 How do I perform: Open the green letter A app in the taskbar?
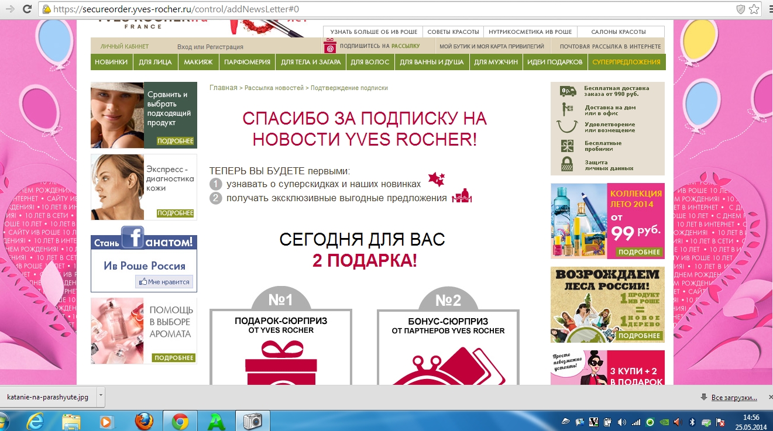tap(216, 421)
